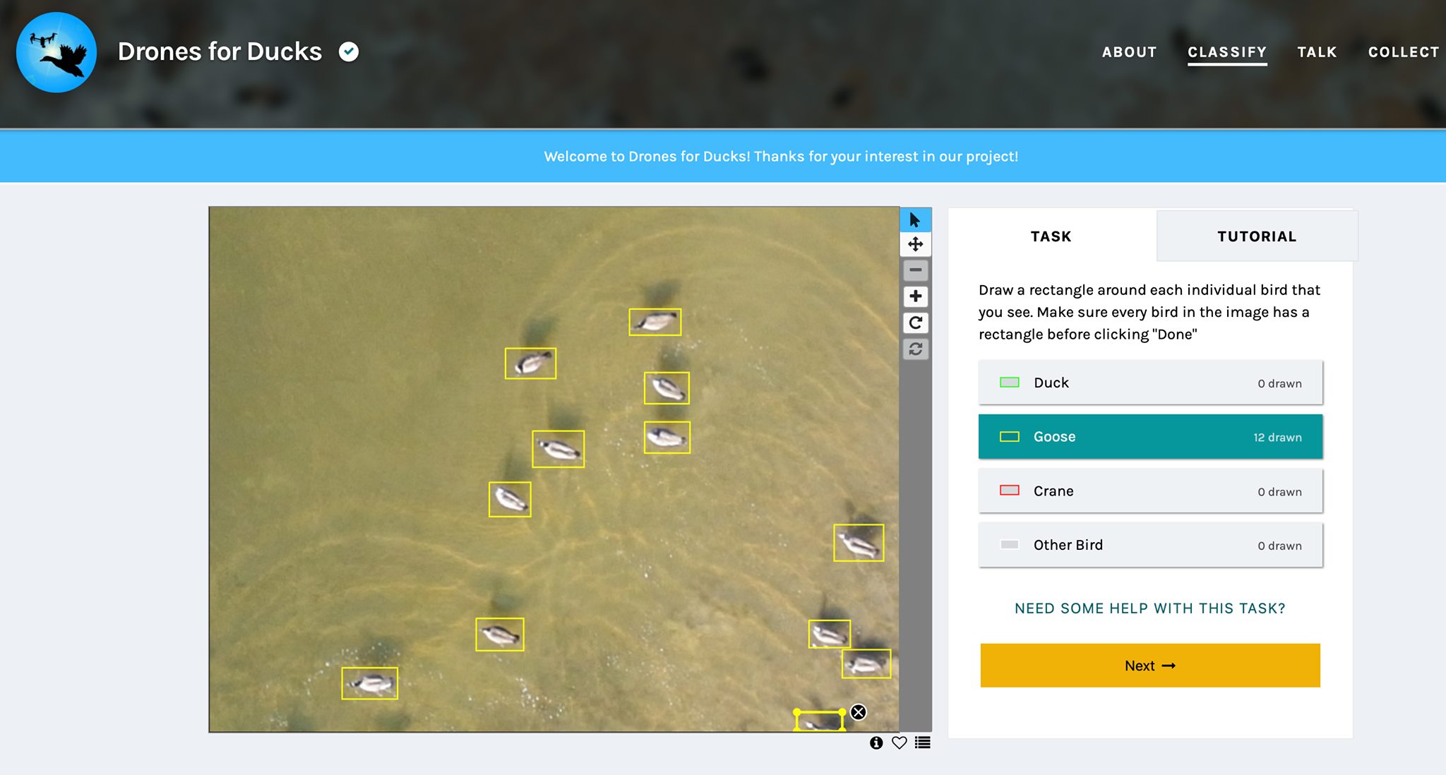Choose the Duck drawing tool
Screen dimensions: 1446x775
pos(1150,383)
